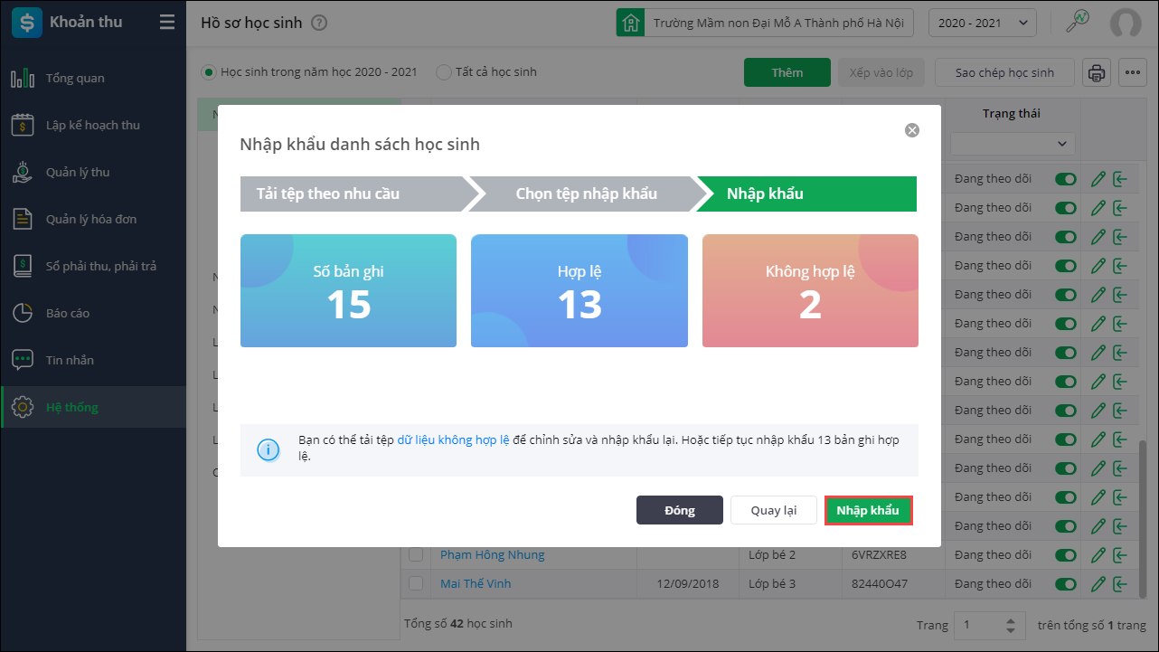Click the user avatar icon
Viewport: 1159px width, 652px height.
pos(1126,23)
